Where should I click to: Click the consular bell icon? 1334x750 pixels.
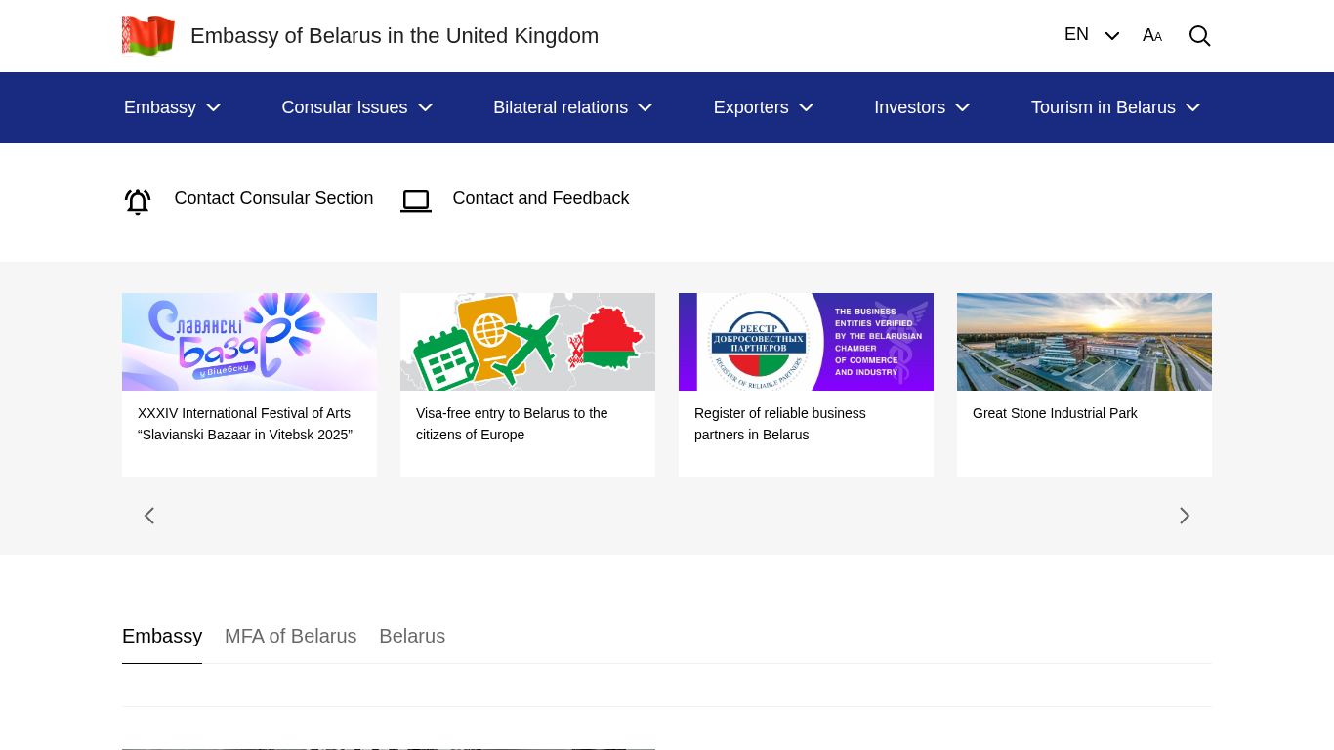(138, 201)
